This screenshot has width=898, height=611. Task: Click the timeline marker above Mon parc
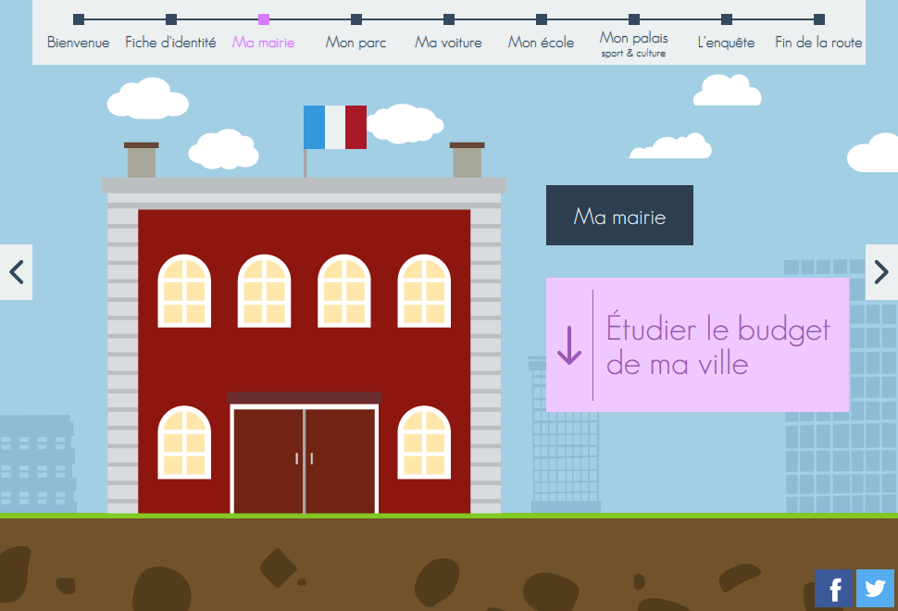pos(356,19)
